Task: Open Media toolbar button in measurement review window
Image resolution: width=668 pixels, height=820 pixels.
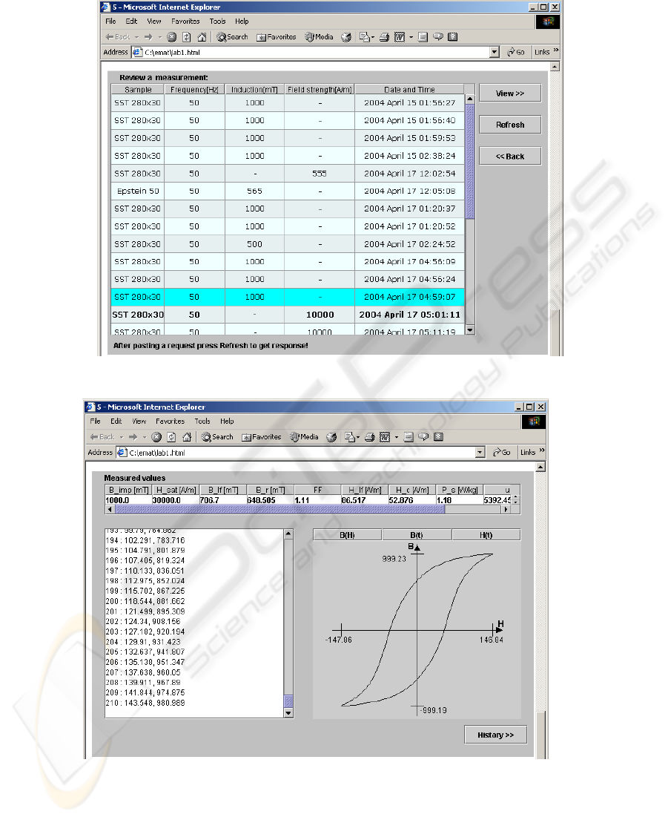Action: [319, 37]
